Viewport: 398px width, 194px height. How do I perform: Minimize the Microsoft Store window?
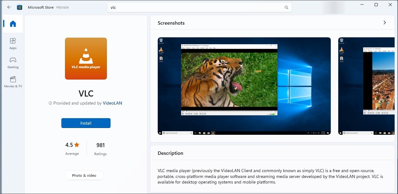(x=362, y=5)
